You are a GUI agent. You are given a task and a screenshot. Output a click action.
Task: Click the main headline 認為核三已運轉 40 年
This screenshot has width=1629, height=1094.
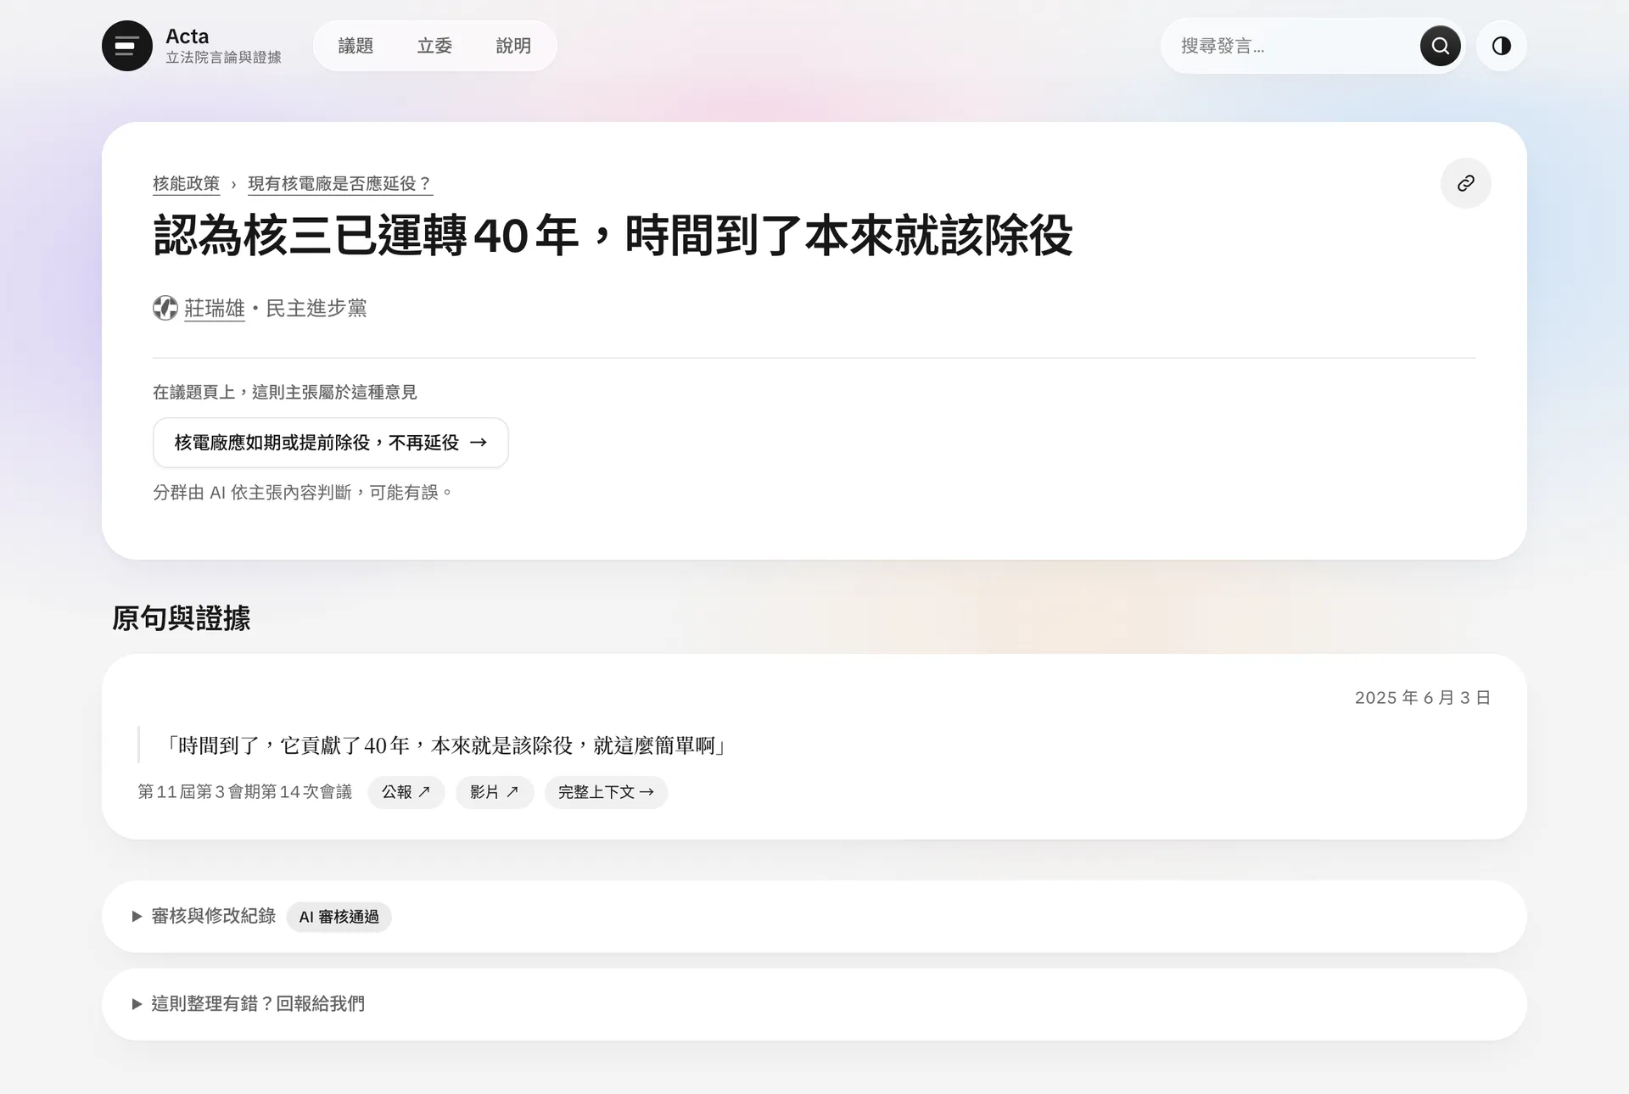click(x=613, y=235)
